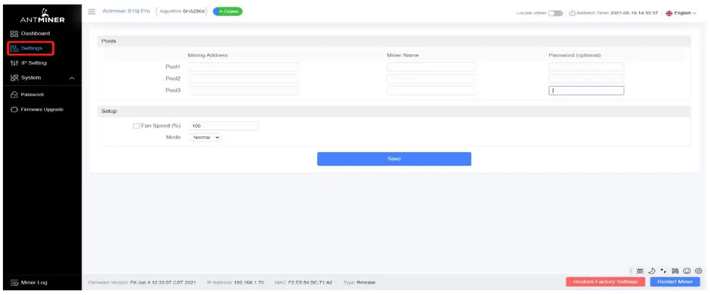Click the Antminer logo
Image resolution: width=710 pixels, height=295 pixels.
(x=42, y=15)
